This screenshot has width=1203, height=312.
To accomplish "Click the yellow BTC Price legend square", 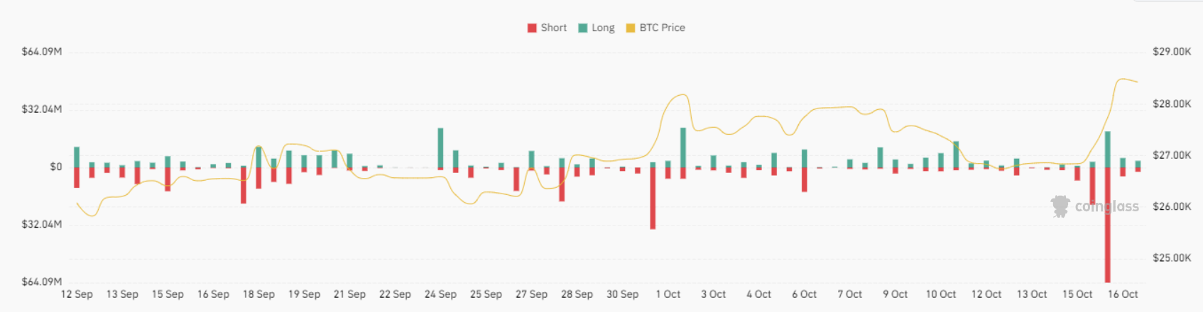I will 630,28.
